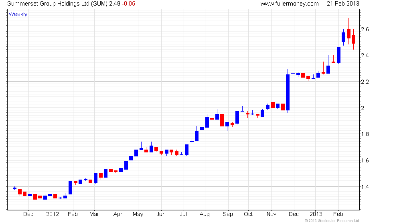Click the 'Aug' time axis label
The image size is (393, 224).
coord(205,214)
